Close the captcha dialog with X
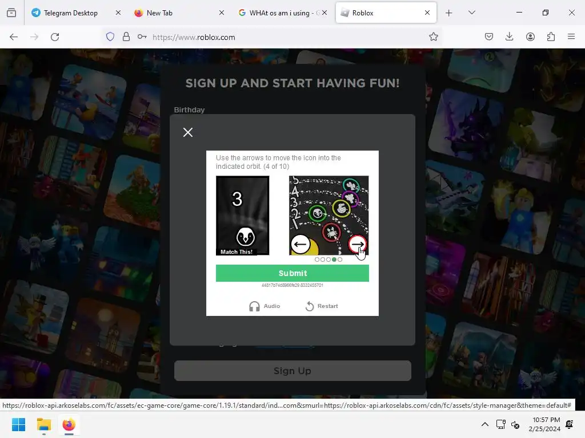The height and width of the screenshot is (438, 585). point(188,132)
